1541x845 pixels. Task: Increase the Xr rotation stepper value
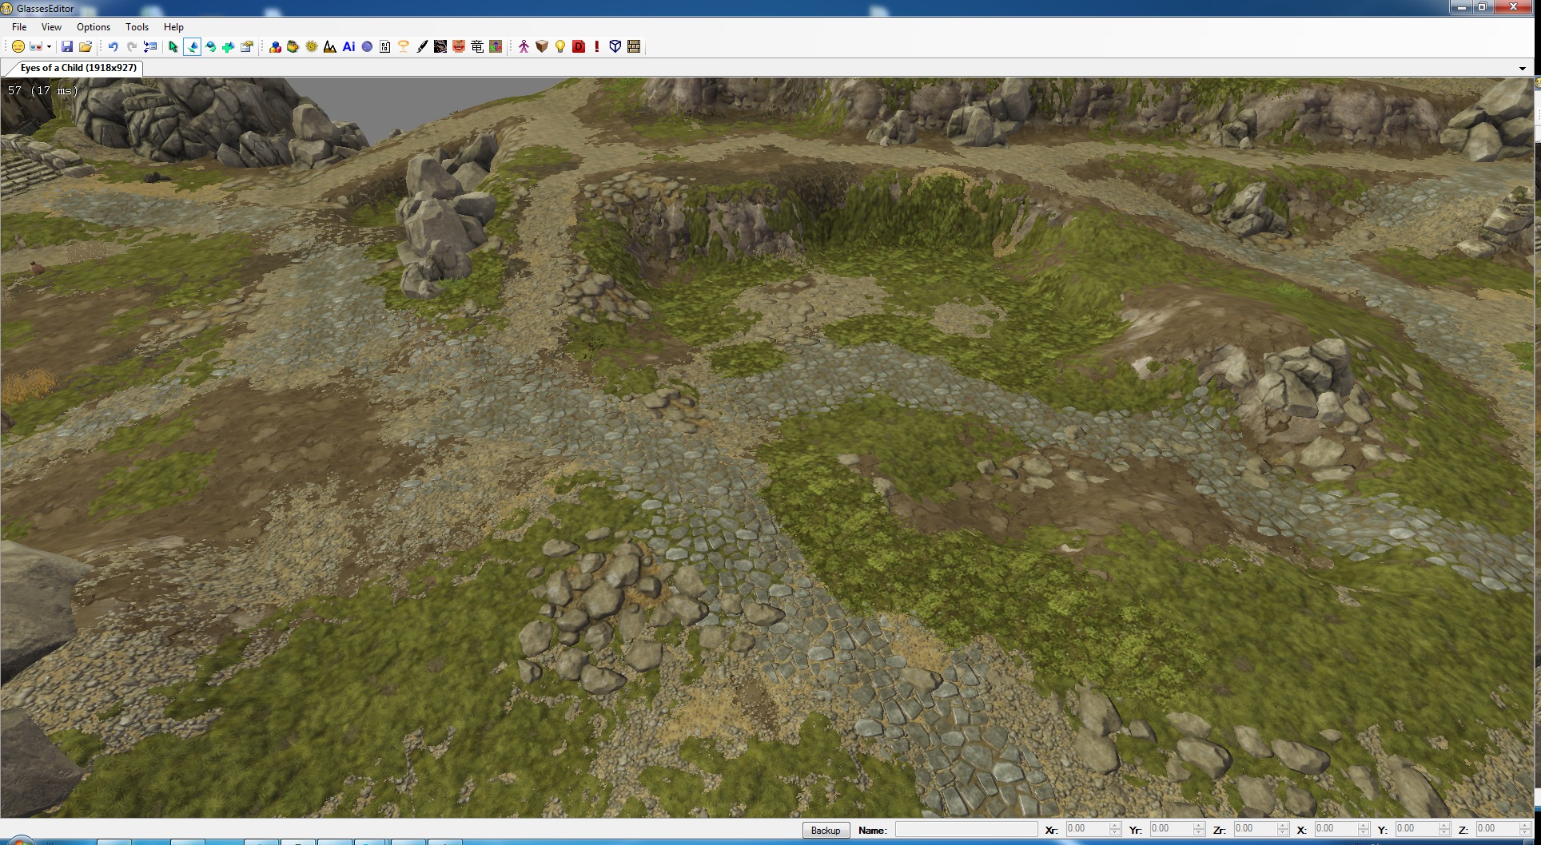click(1115, 826)
